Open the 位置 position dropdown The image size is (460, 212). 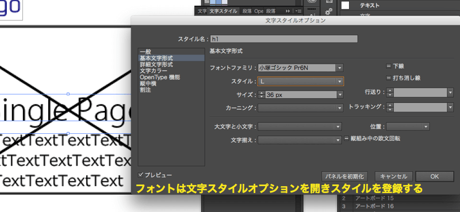pyautogui.click(x=408, y=126)
